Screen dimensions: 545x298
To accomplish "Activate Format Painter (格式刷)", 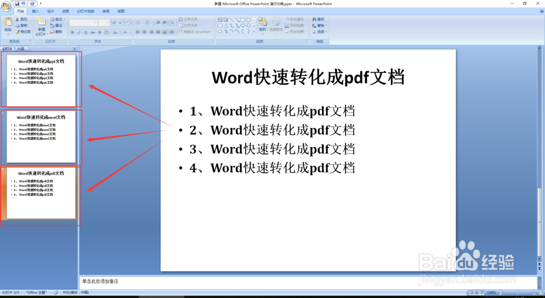I will coord(23,32).
